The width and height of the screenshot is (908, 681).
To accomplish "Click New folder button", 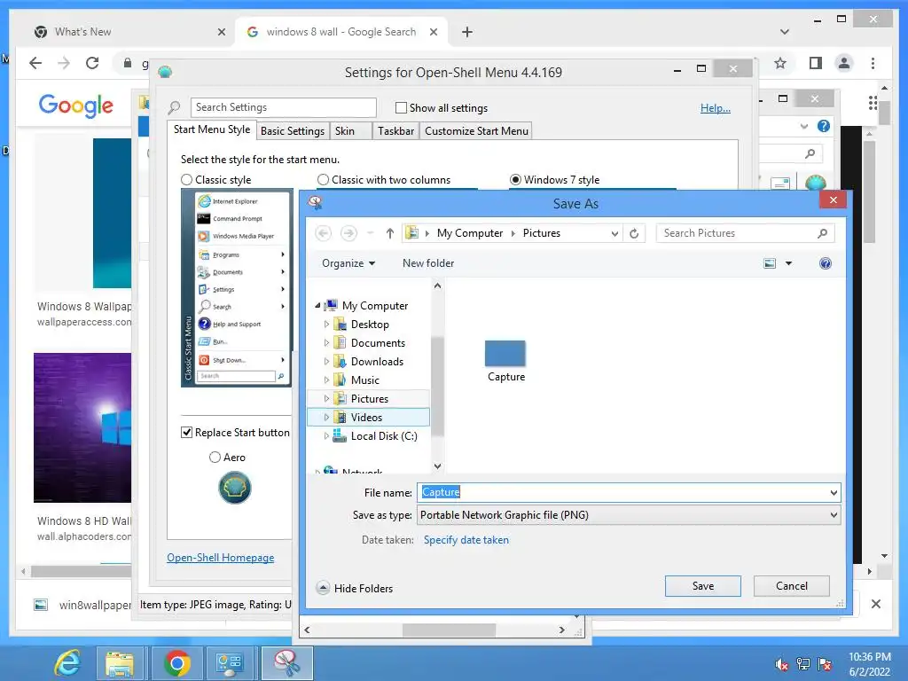I will [x=428, y=263].
